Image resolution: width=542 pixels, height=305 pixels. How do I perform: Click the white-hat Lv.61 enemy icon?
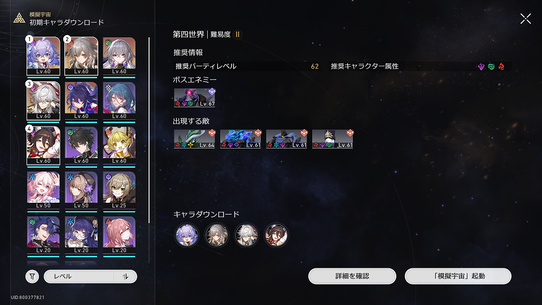click(x=333, y=139)
